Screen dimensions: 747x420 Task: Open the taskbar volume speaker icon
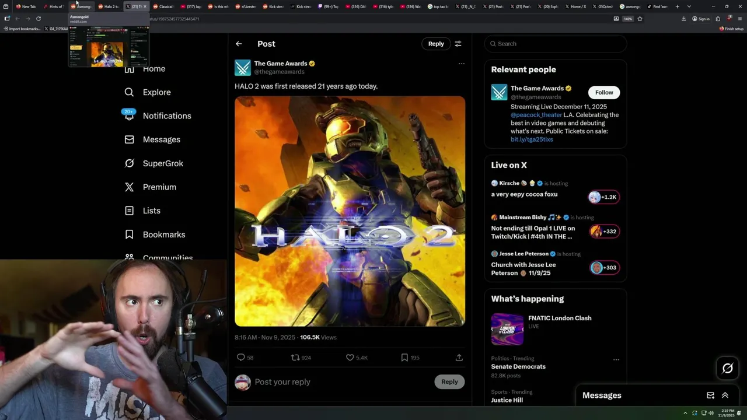pyautogui.click(x=711, y=413)
